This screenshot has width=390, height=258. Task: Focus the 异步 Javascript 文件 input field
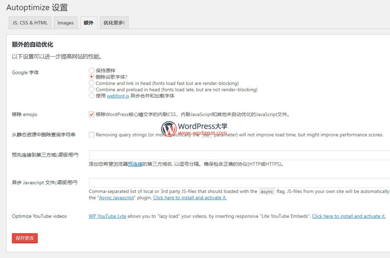[x=240, y=183]
